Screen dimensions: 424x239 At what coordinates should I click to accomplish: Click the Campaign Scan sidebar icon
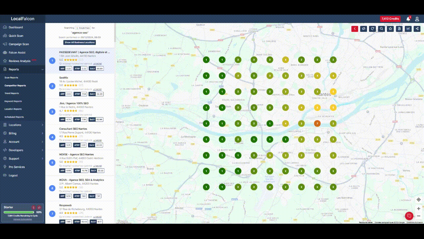5,44
